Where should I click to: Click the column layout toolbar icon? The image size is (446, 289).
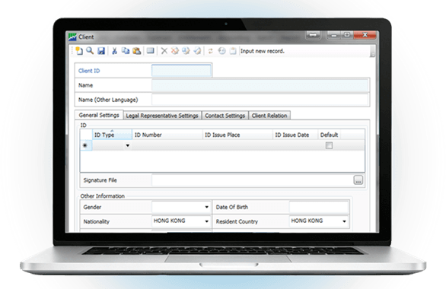click(x=150, y=51)
